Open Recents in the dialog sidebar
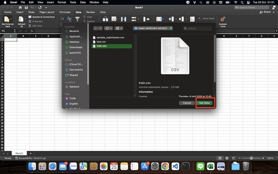Viewport: 278px width, 174px height. [x=74, y=31]
